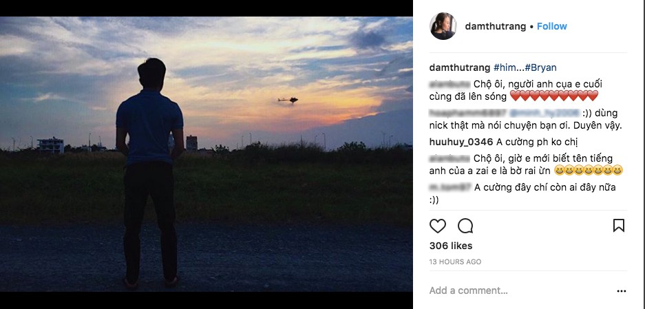Open the 13 HOURS AGO timestamp
The width and height of the screenshot is (645, 309).
tap(455, 262)
